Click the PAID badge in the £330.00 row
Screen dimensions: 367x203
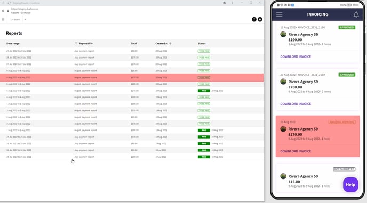pyautogui.click(x=204, y=137)
